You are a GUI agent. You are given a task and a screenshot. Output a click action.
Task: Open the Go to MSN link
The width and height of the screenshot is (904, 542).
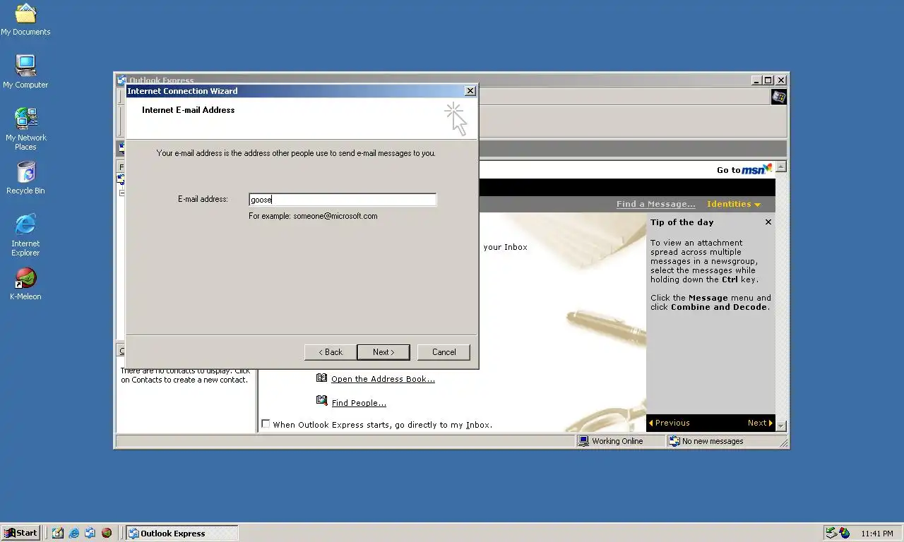pyautogui.click(x=744, y=169)
